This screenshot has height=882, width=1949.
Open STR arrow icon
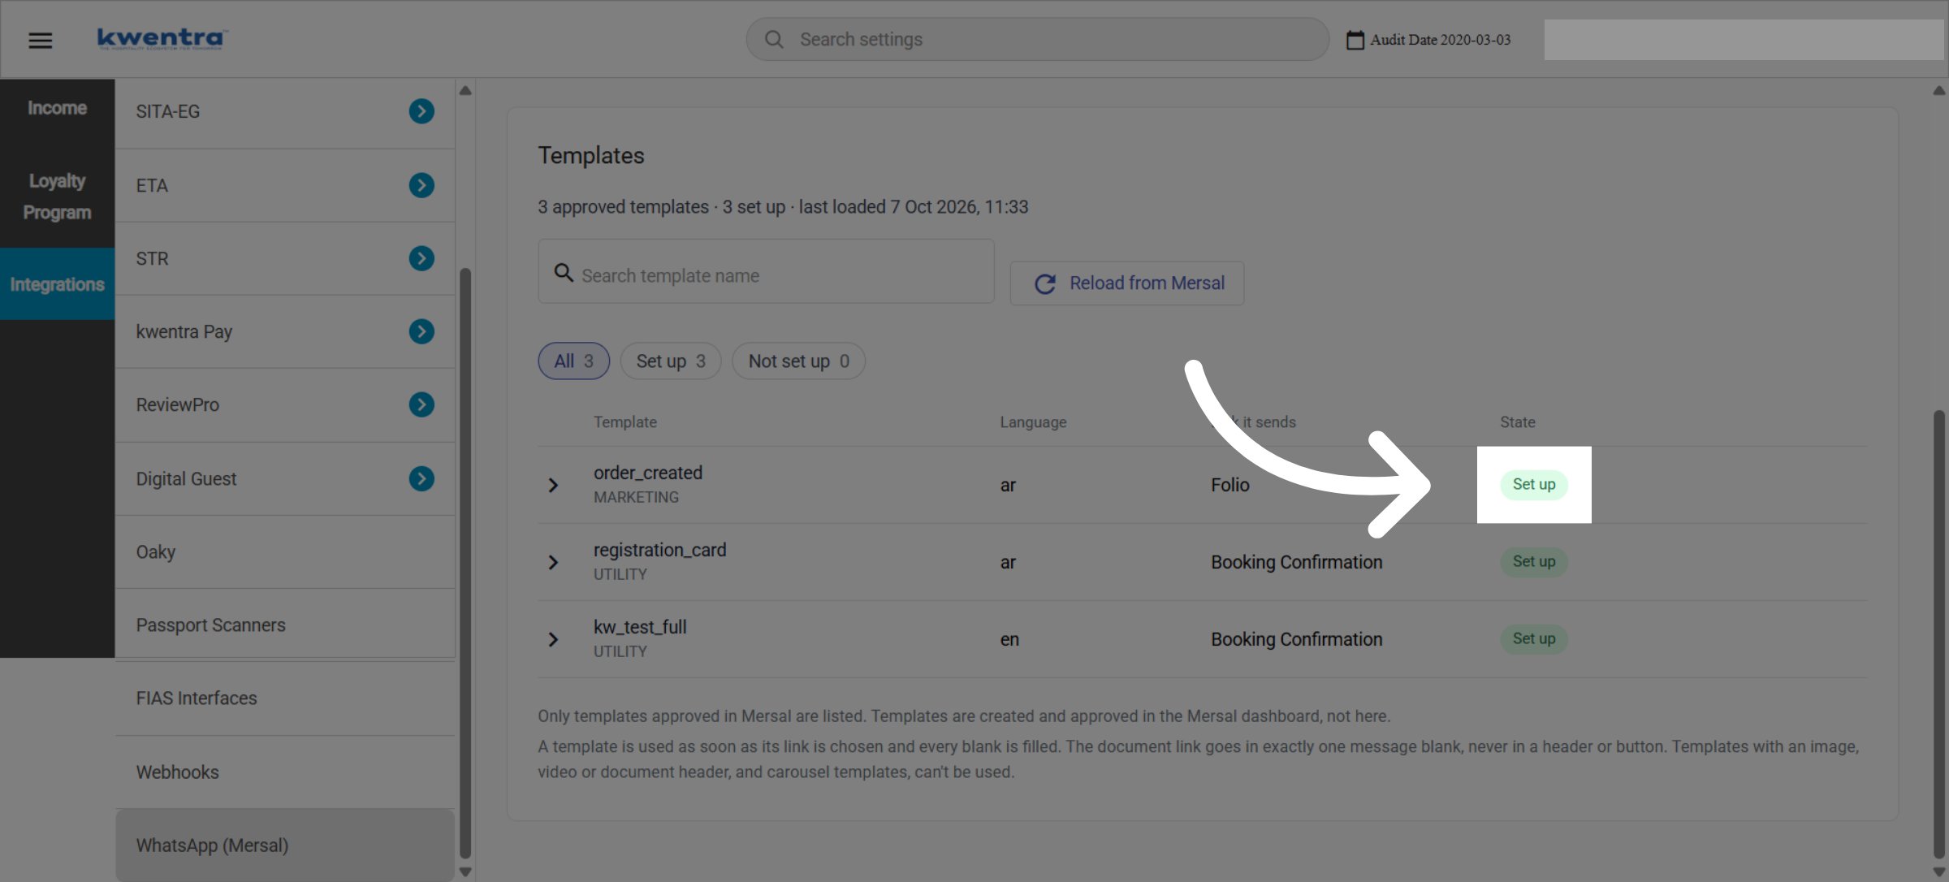pos(421,258)
